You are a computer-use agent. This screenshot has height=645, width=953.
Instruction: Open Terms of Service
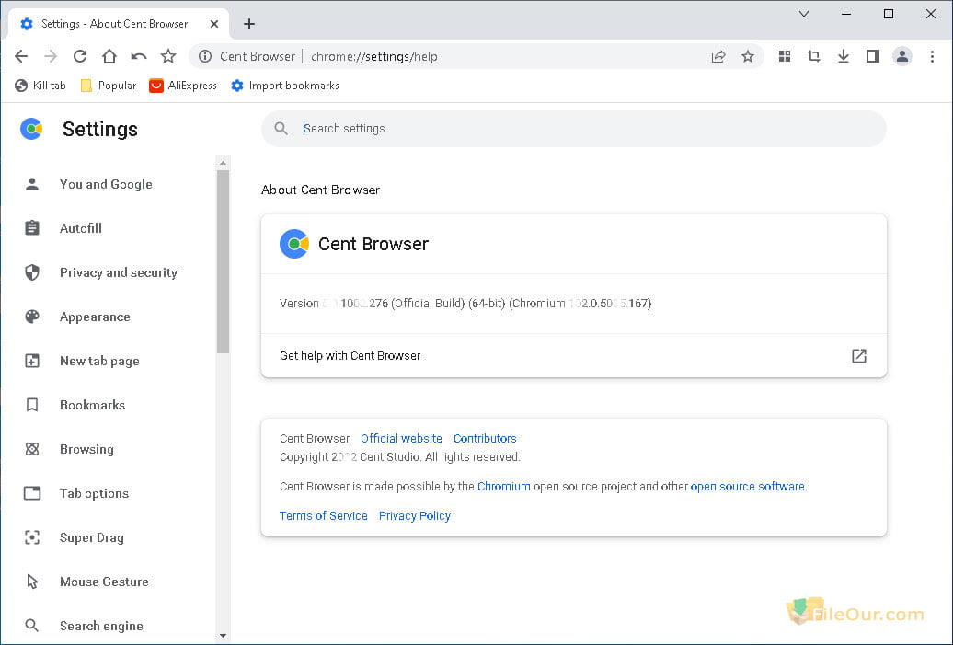pyautogui.click(x=324, y=515)
